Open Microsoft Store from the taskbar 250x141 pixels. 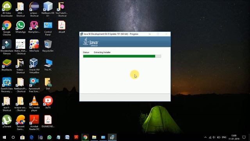(x=22, y=137)
